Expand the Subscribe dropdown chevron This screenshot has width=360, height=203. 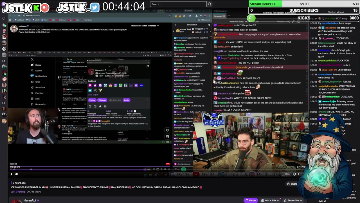pyautogui.click(x=301, y=200)
